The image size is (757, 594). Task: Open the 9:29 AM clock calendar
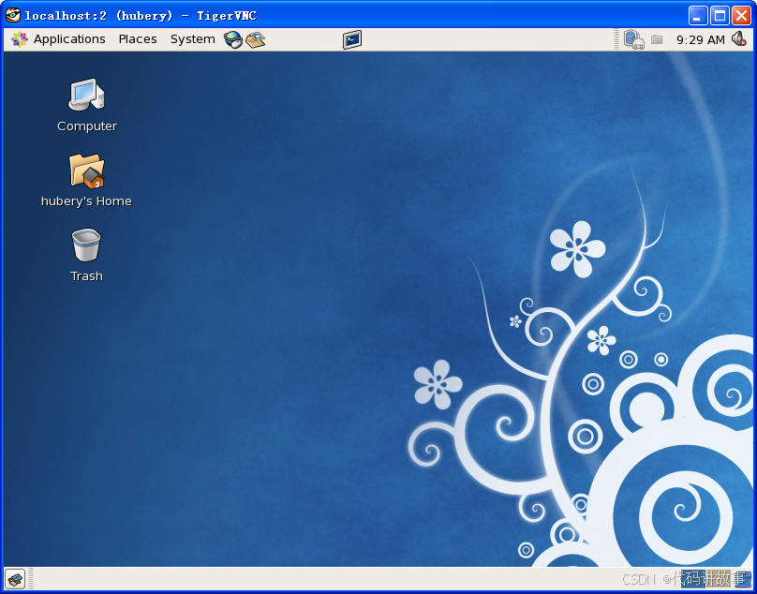point(700,39)
